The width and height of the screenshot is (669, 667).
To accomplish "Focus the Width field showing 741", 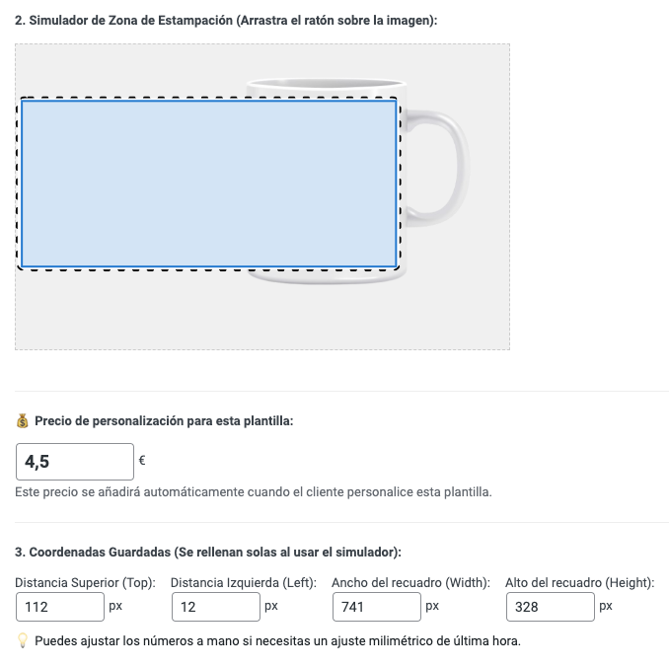I will click(x=377, y=607).
